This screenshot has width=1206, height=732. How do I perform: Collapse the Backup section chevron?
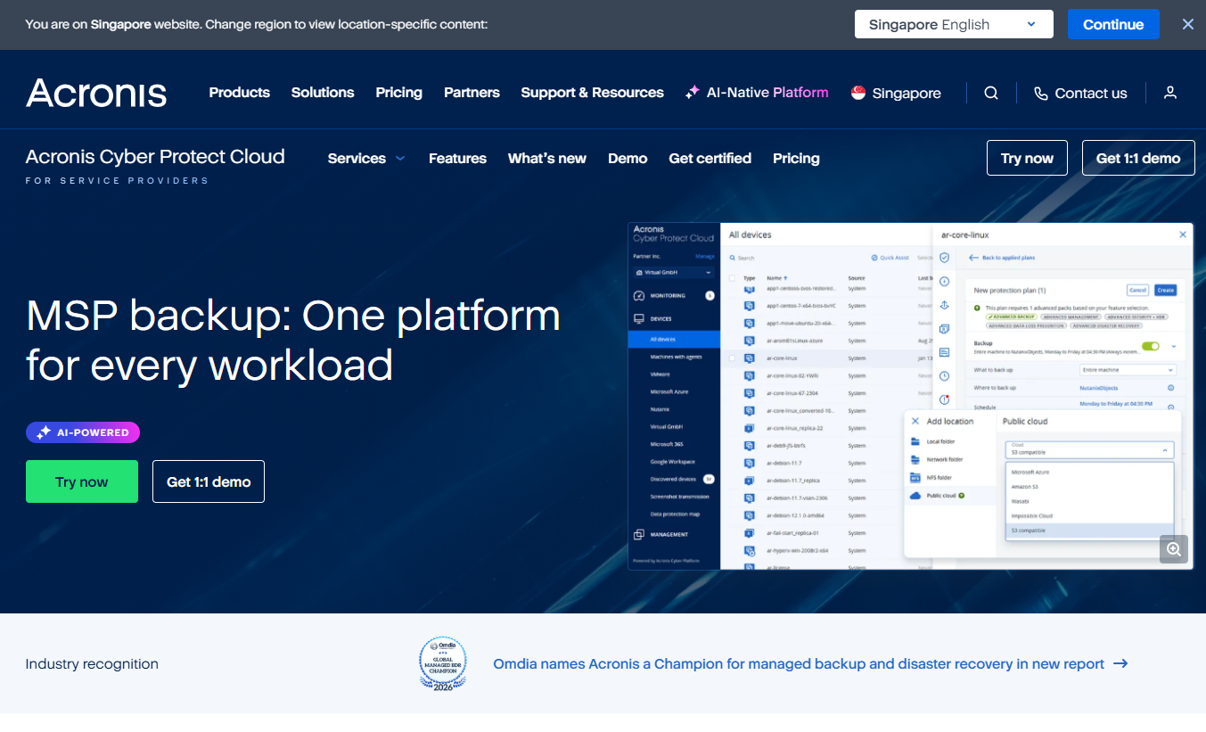point(1173,346)
